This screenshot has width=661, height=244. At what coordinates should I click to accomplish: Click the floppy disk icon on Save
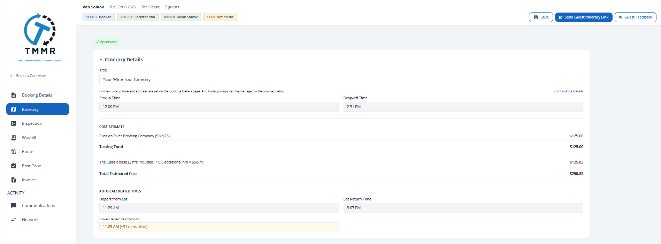click(x=536, y=17)
